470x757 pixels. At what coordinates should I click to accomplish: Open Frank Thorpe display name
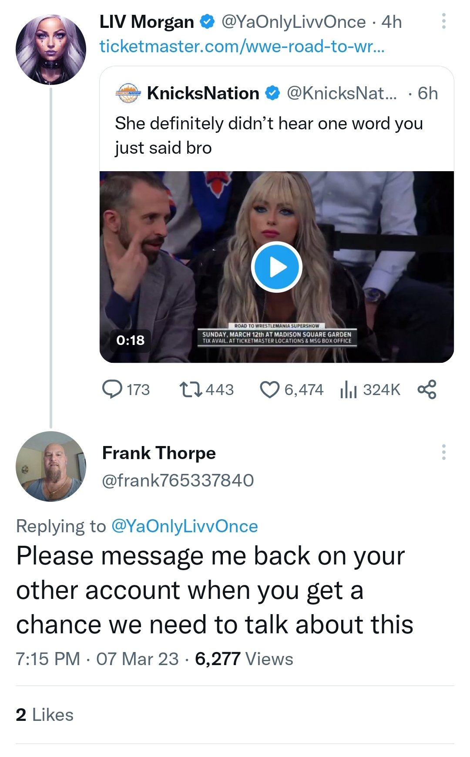159,453
